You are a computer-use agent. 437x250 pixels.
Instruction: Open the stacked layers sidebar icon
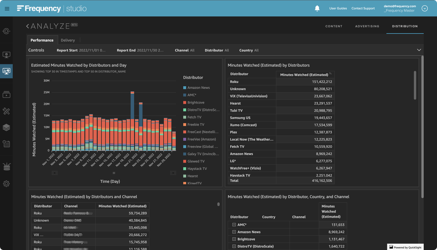(6, 127)
